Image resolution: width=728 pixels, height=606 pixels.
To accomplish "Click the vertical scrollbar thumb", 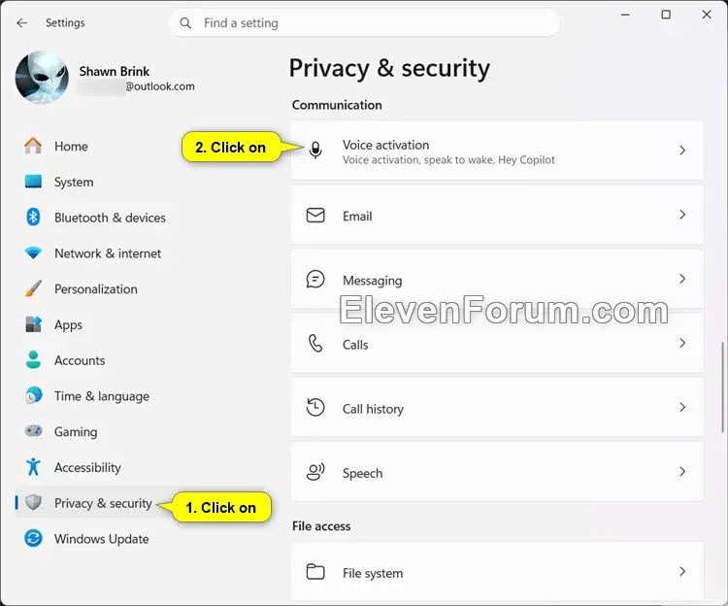I will pos(722,387).
